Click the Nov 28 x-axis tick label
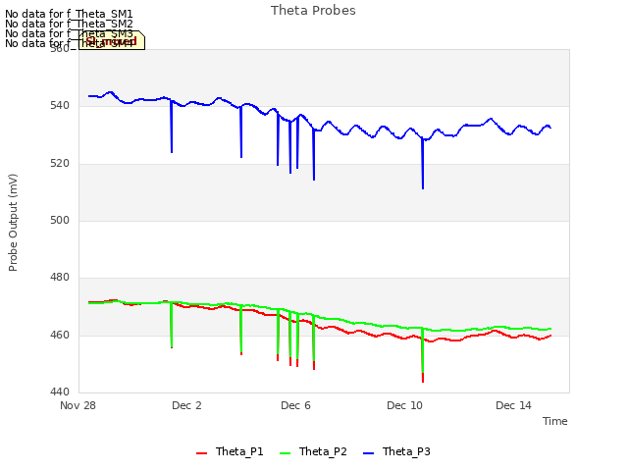Viewport: 628px width, 471px height. pos(78,405)
